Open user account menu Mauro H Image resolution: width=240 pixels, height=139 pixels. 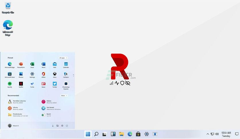click(x=13, y=126)
